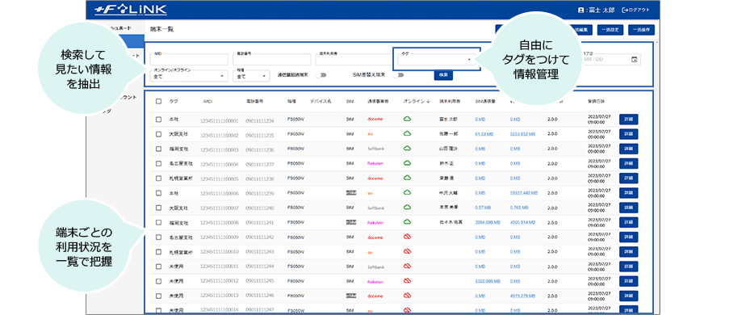Viewport: 746px width, 315px height.
Task: Check the row for IMEI 123451111100007
Action: tap(158, 208)
